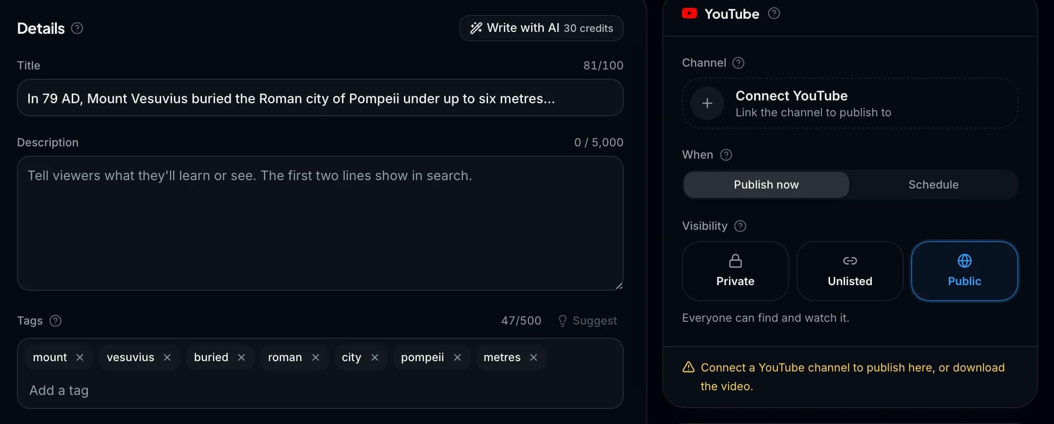The height and width of the screenshot is (424, 1054).
Task: Remove the metres tag
Action: (534, 357)
